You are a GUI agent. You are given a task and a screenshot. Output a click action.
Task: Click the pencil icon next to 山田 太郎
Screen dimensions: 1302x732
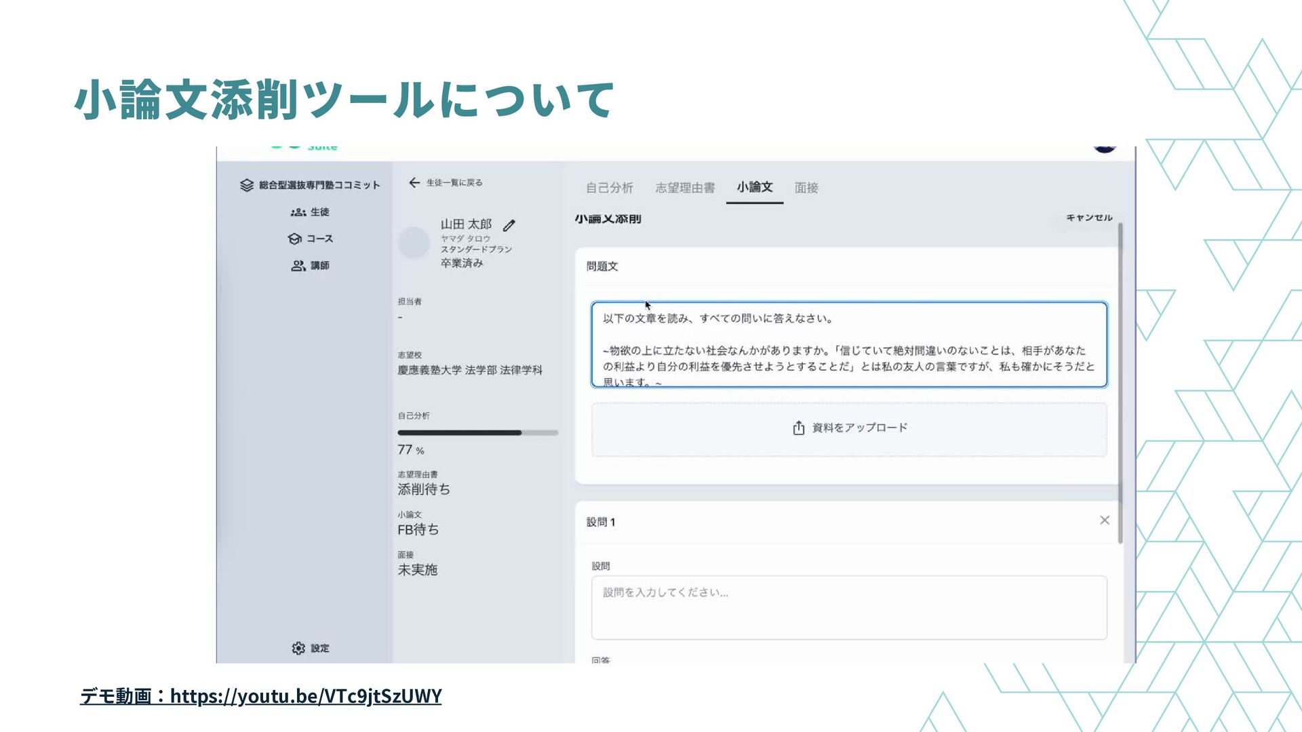coord(509,225)
